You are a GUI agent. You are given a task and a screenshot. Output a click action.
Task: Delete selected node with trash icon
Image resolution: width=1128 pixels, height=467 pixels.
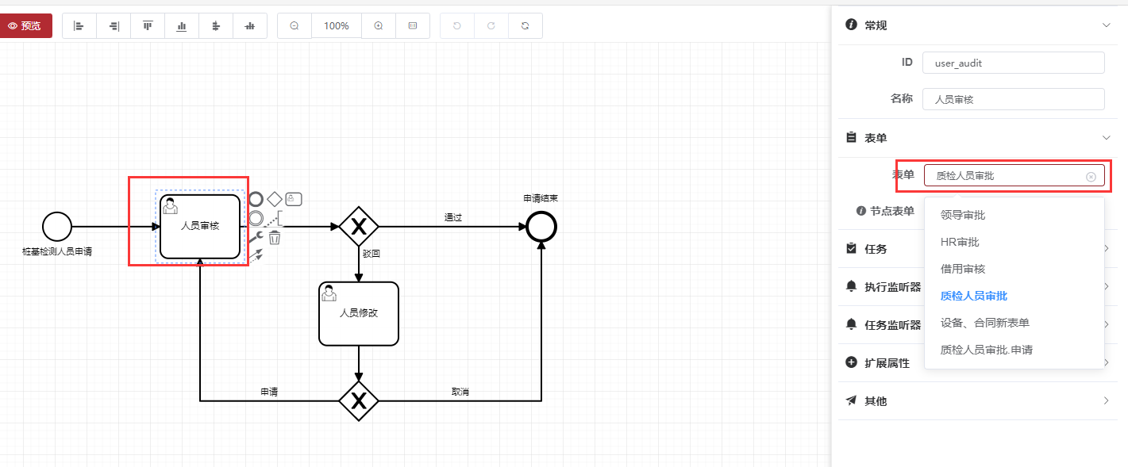(x=275, y=237)
